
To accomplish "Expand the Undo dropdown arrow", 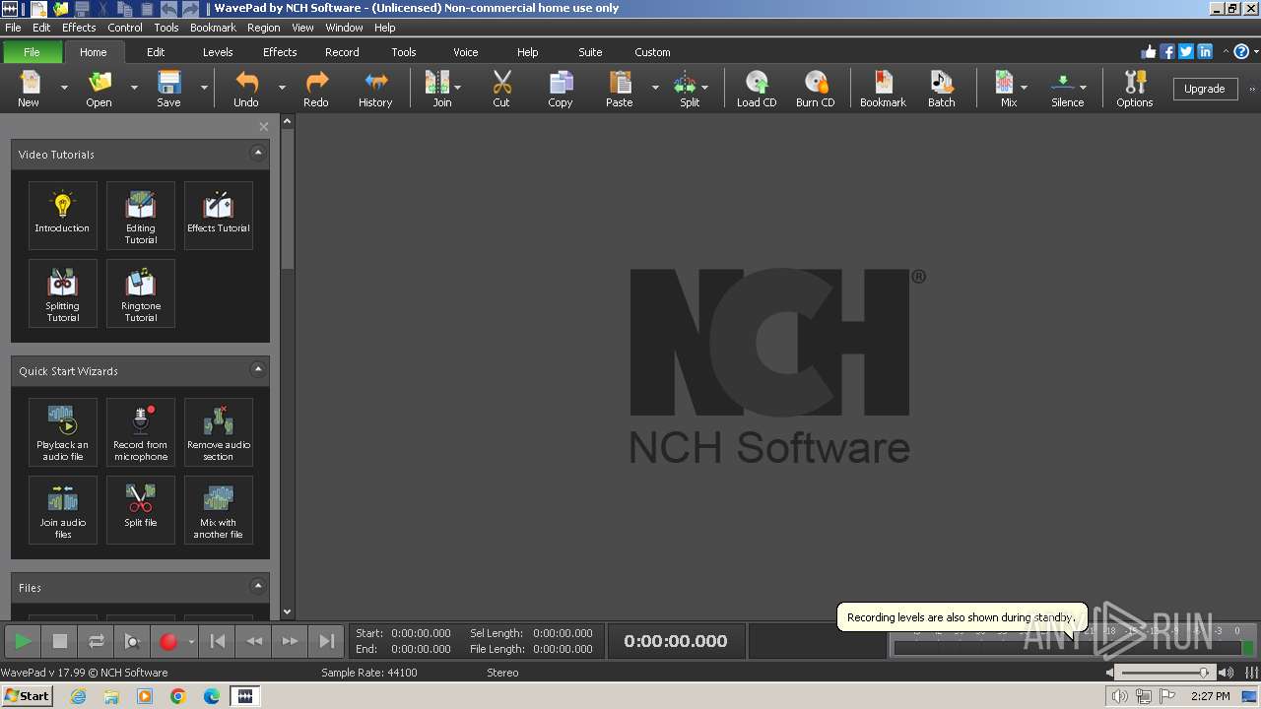I will pyautogui.click(x=282, y=88).
